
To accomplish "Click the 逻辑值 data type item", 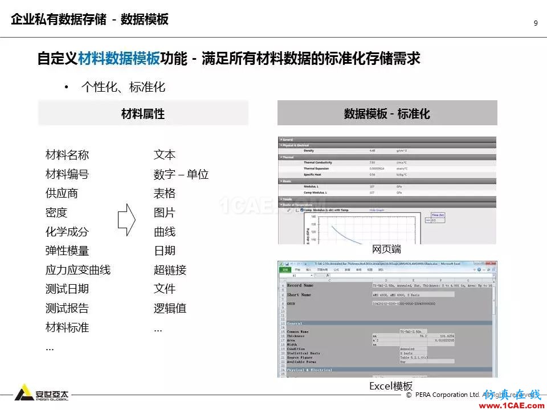I will (x=170, y=308).
